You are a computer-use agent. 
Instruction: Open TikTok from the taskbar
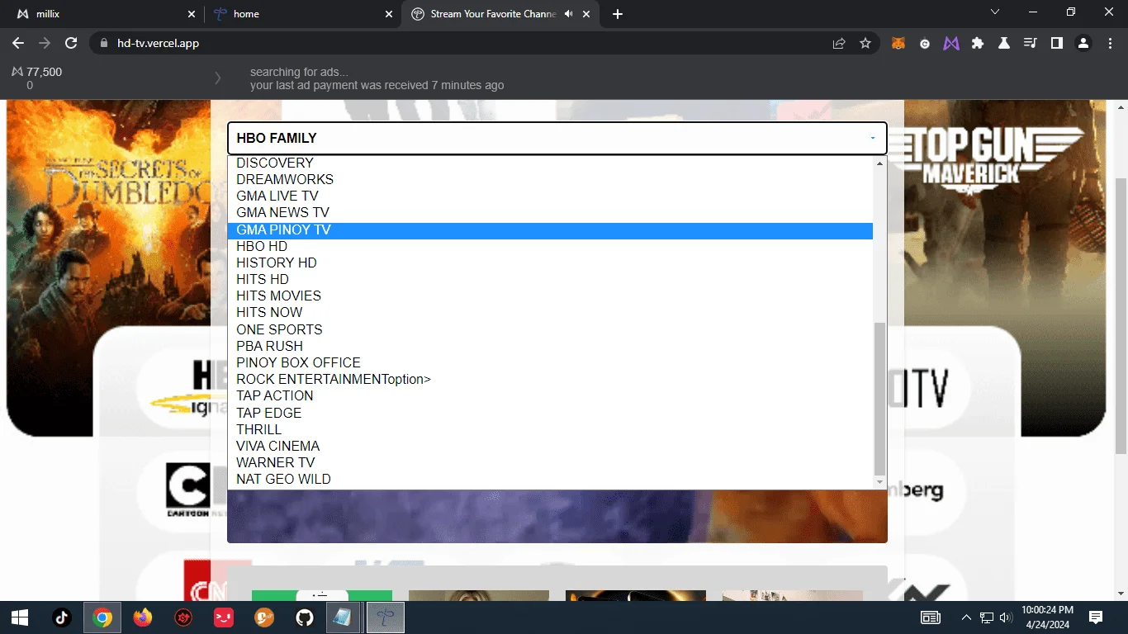tap(62, 617)
